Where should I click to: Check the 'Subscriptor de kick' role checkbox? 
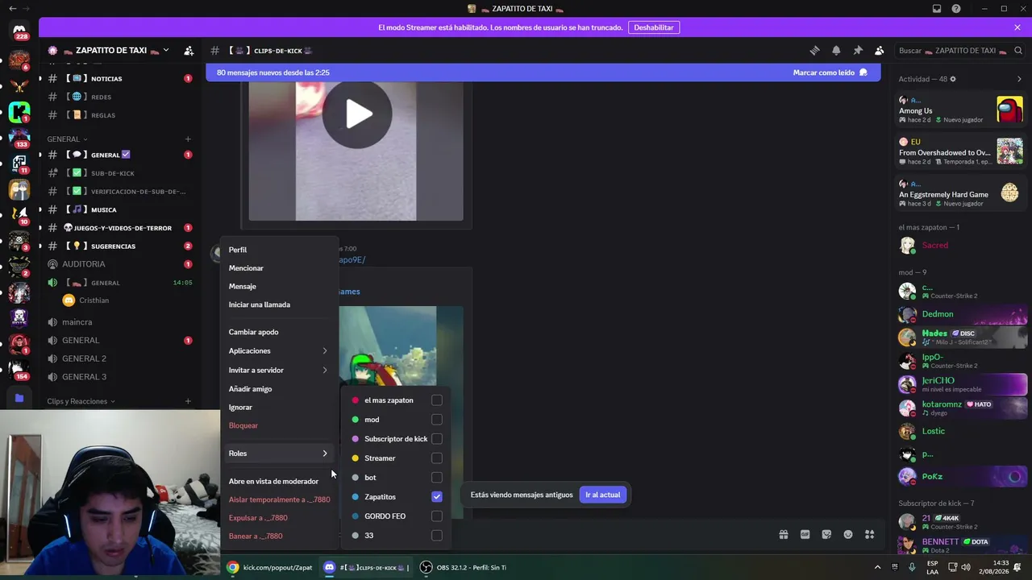point(437,439)
